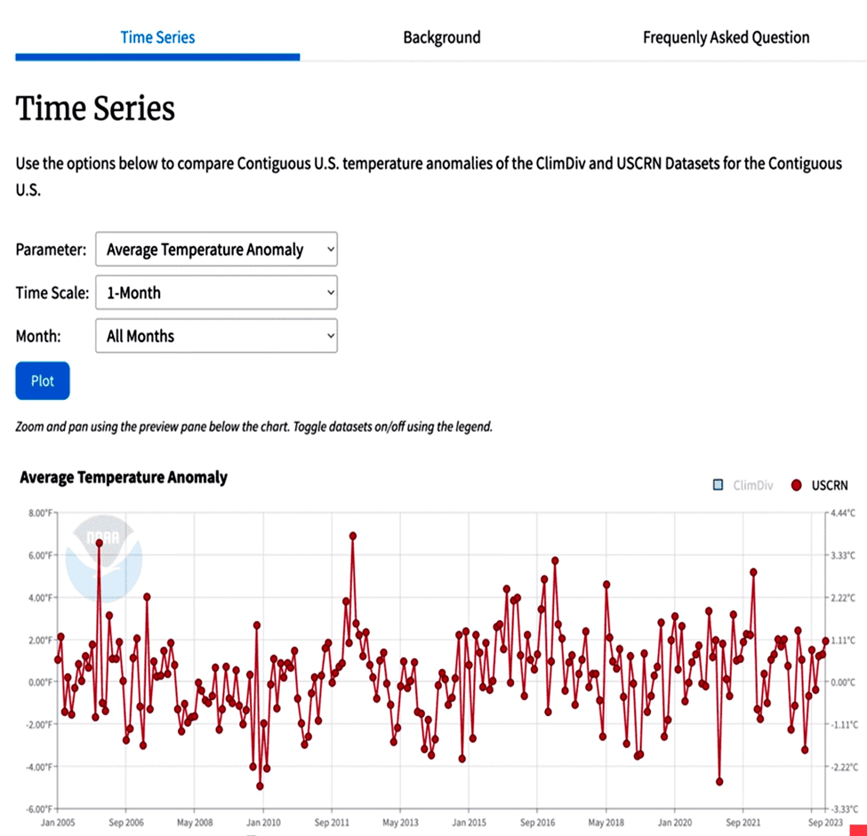Click the peak data point just after Sep 2021
This screenshot has width=867, height=836.
(753, 572)
